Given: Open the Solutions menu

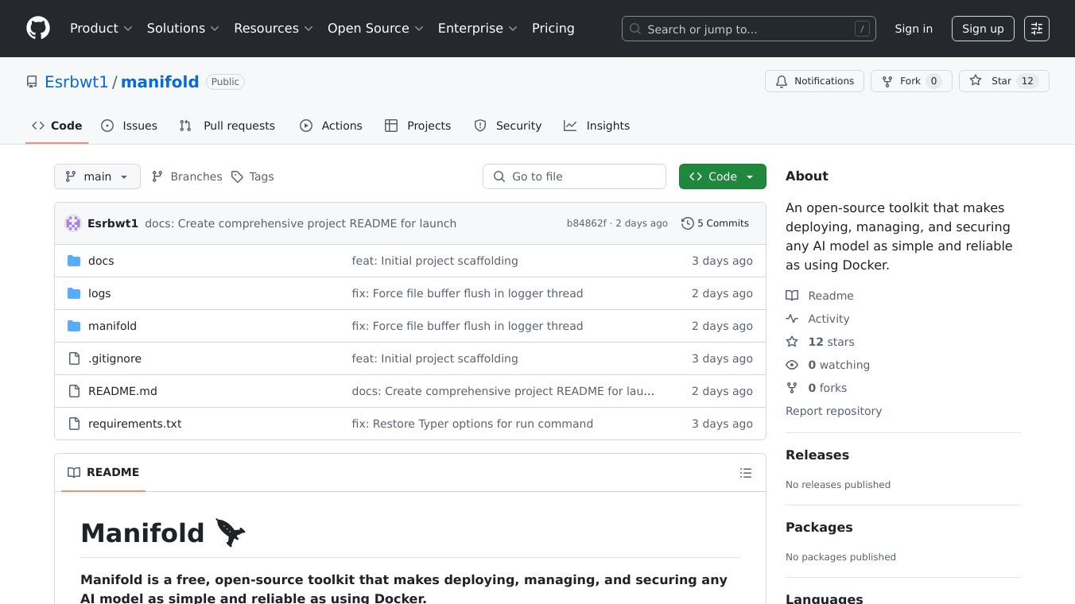Looking at the screenshot, I should tap(183, 29).
